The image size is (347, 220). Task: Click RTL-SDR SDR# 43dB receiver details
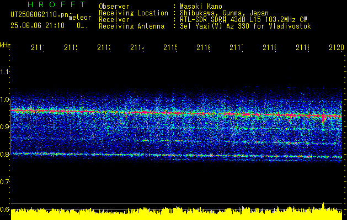click(x=243, y=20)
